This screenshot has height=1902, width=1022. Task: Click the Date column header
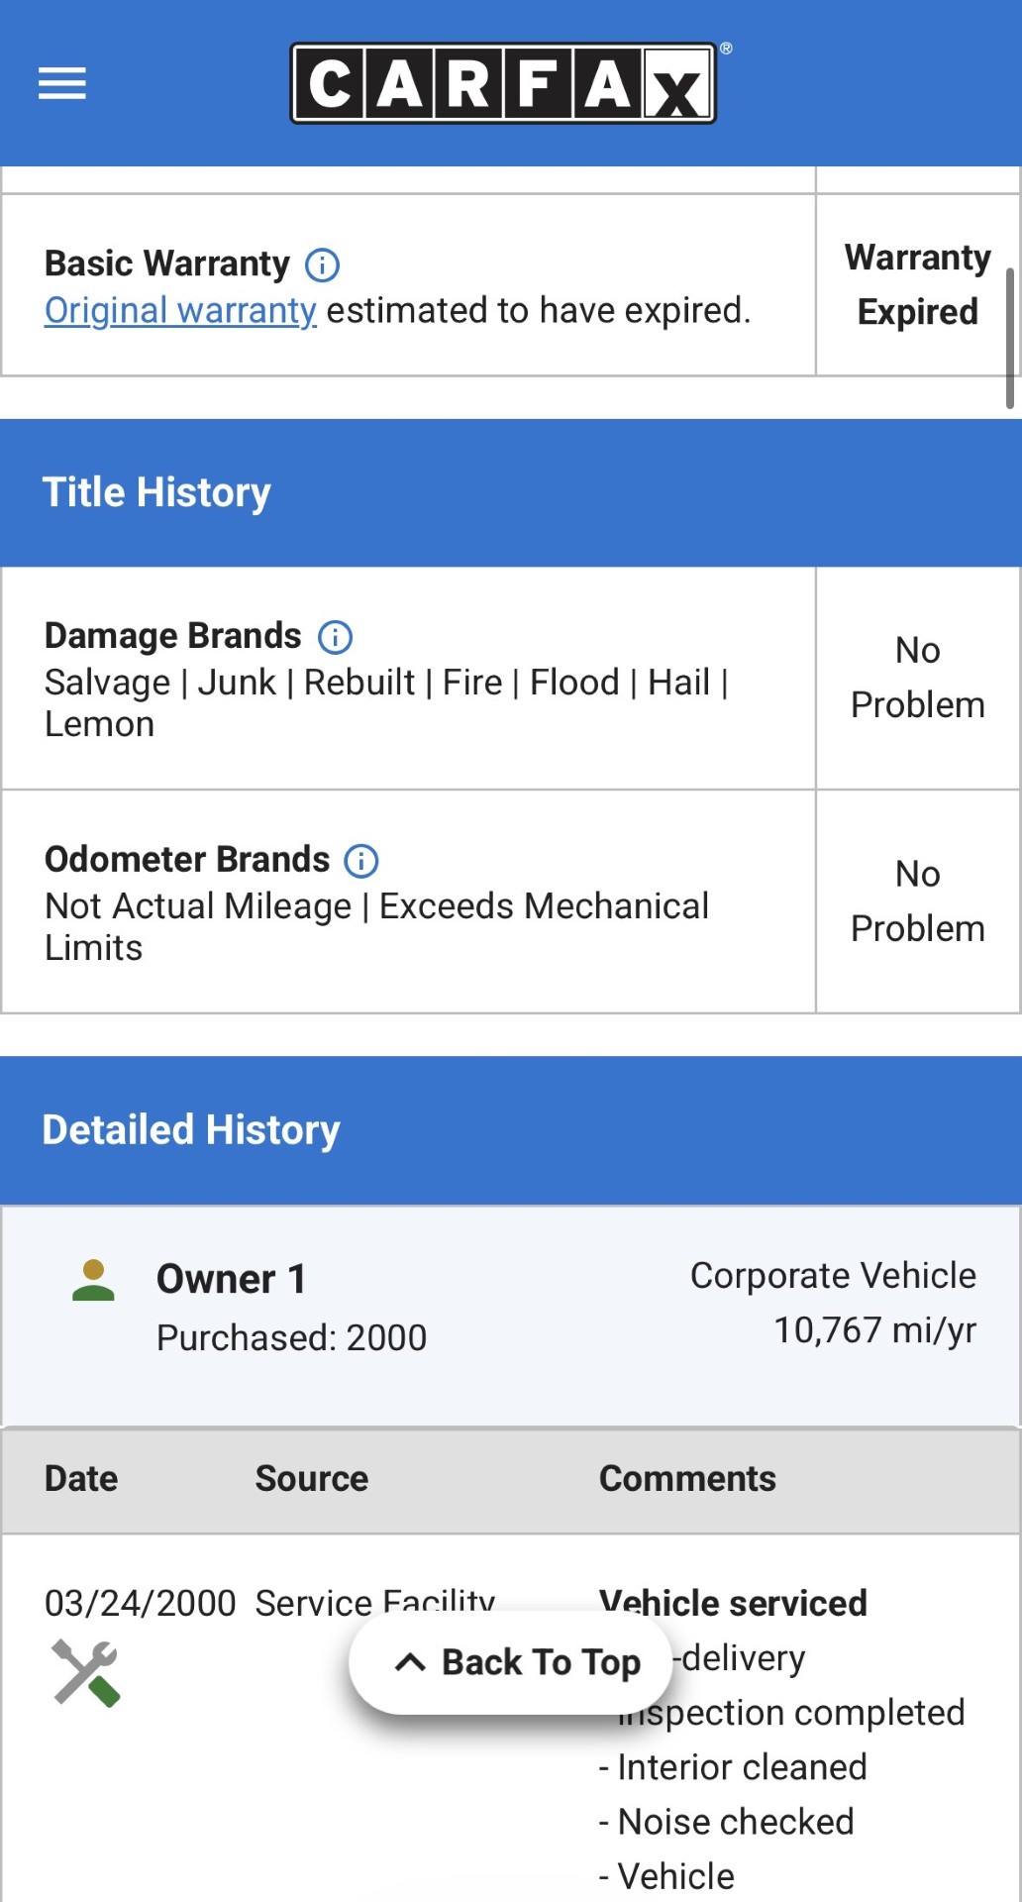(x=81, y=1479)
